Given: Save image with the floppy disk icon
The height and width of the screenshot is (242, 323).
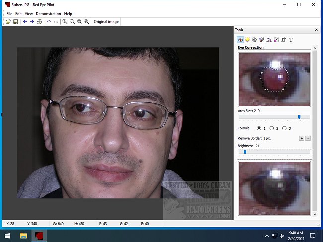Looking at the screenshot, I should (x=16, y=22).
